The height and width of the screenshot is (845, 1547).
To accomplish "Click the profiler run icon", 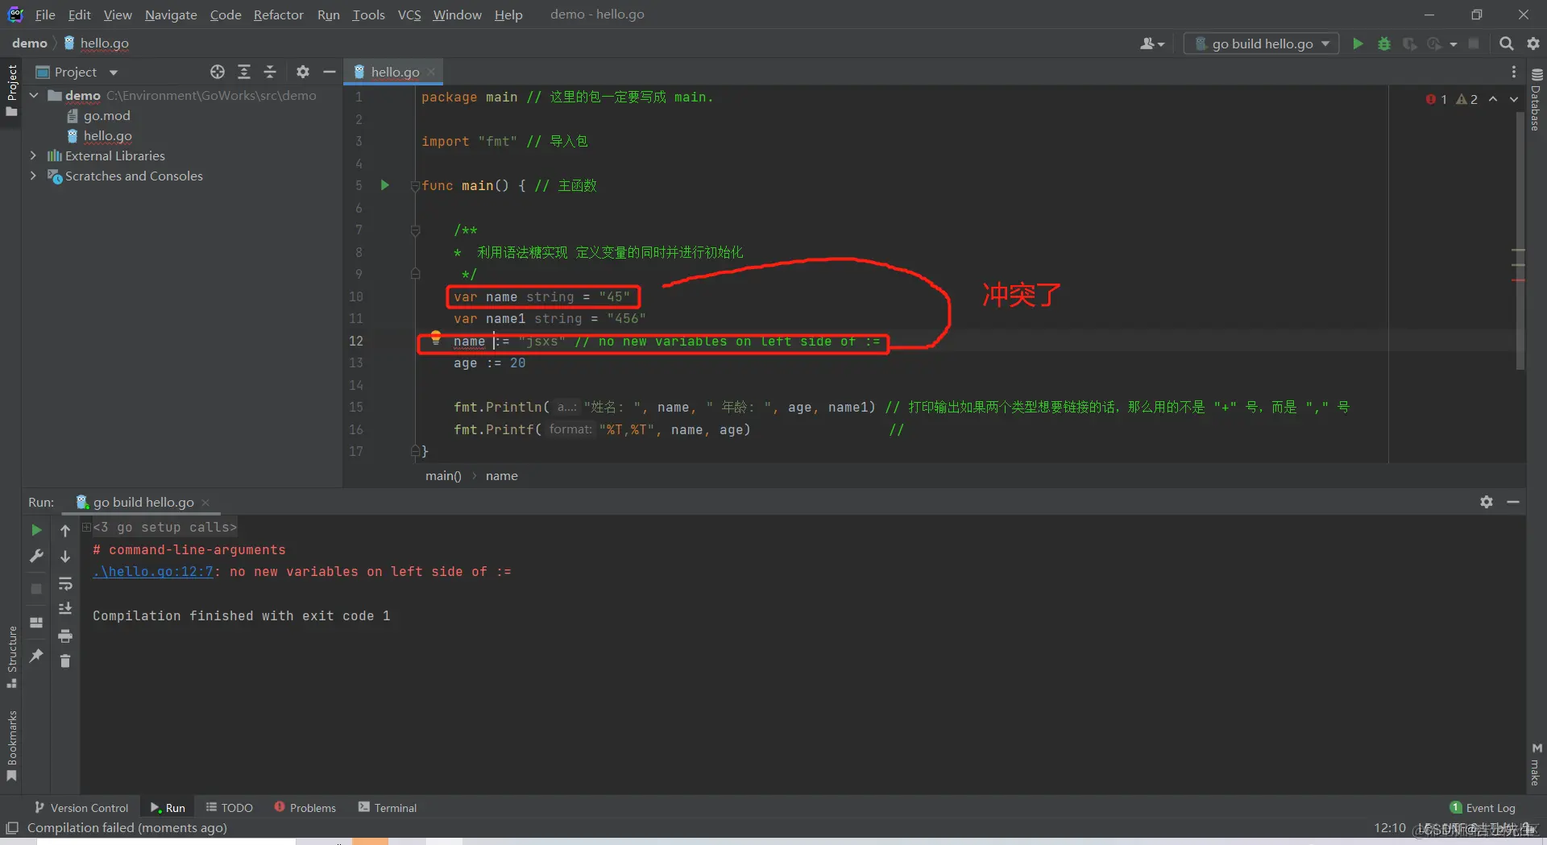I will pyautogui.click(x=1435, y=43).
